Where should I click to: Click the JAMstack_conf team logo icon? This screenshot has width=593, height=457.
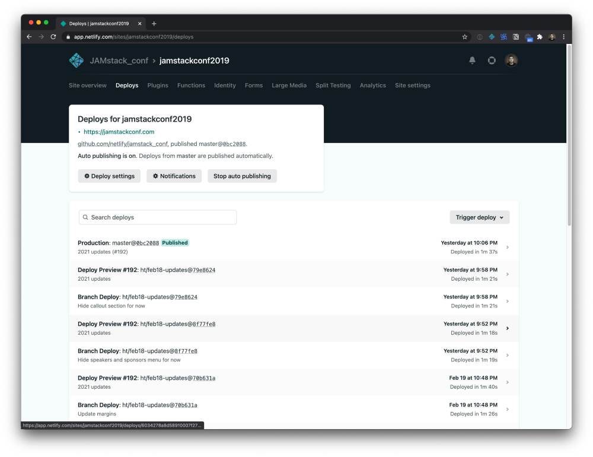[76, 60]
